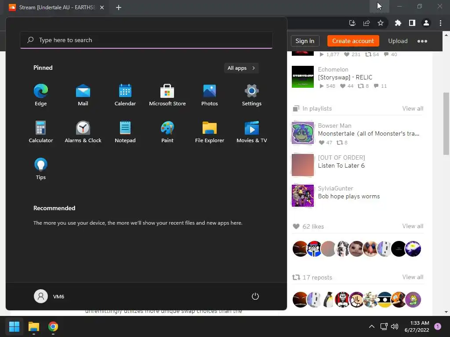Toggle Chrome side panel
This screenshot has height=337, width=450.
pyautogui.click(x=412, y=23)
